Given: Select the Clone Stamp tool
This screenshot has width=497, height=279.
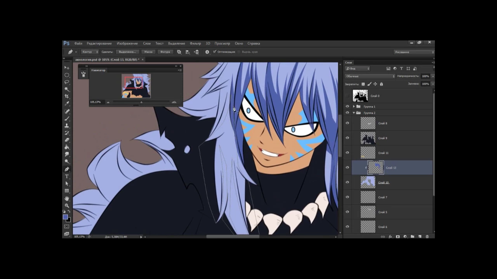Looking at the screenshot, I should click(67, 126).
